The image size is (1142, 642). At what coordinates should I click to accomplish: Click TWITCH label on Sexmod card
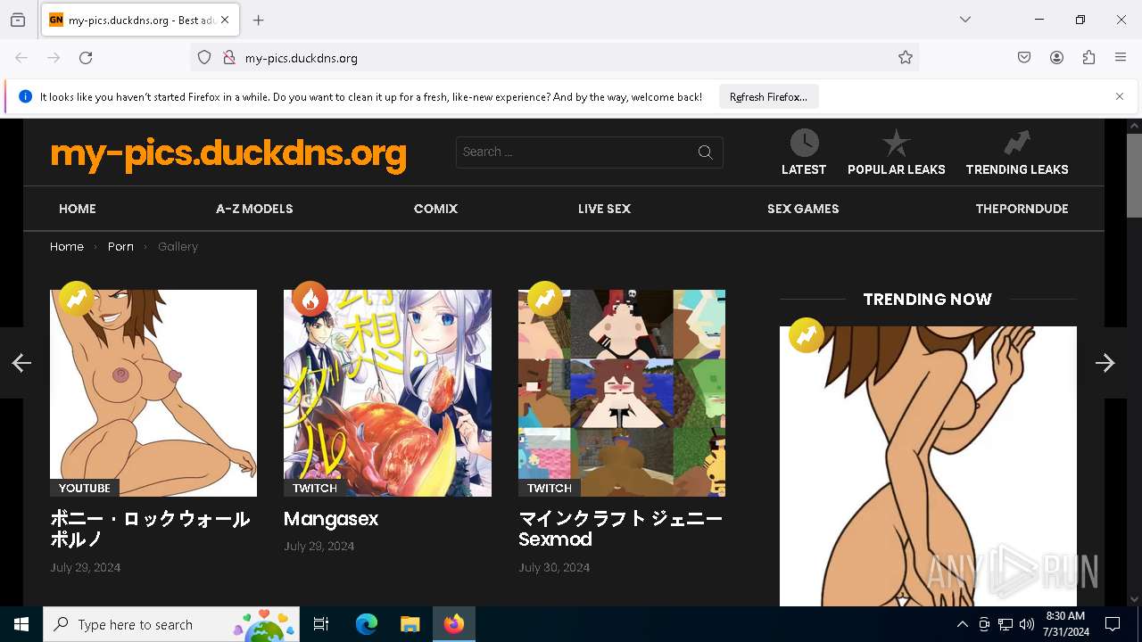550,489
